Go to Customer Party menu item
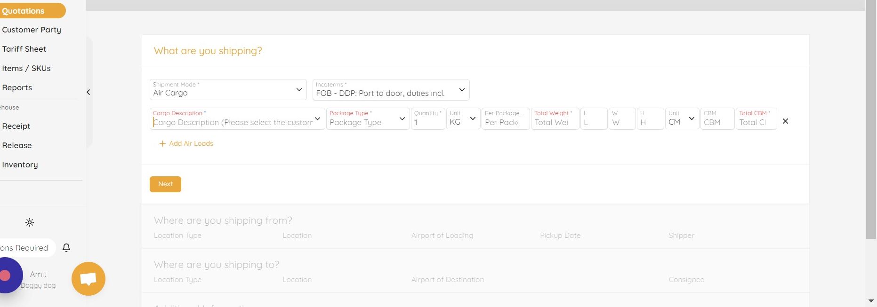Screen dimensions: 877x307 click(x=32, y=30)
